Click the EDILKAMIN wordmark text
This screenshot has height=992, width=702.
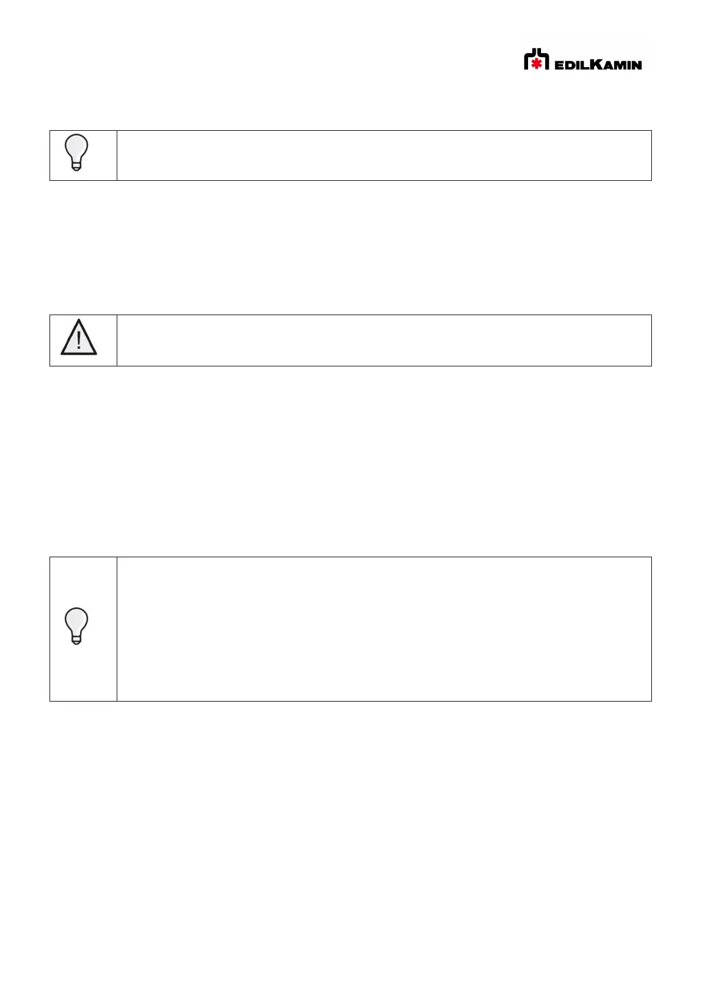tap(598, 64)
